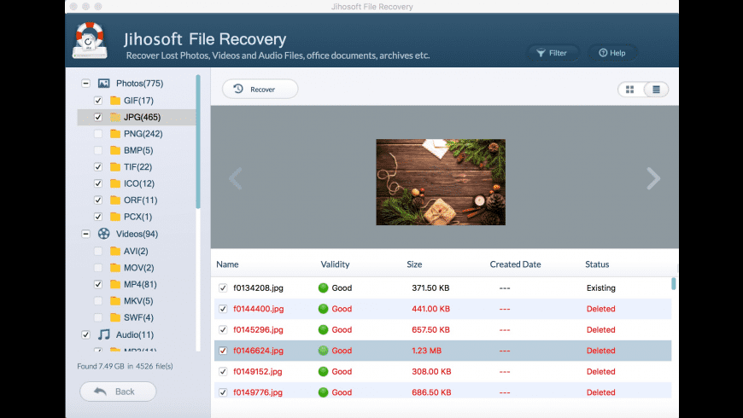
Task: Select the JPG(465) folder row
Action: (137, 117)
